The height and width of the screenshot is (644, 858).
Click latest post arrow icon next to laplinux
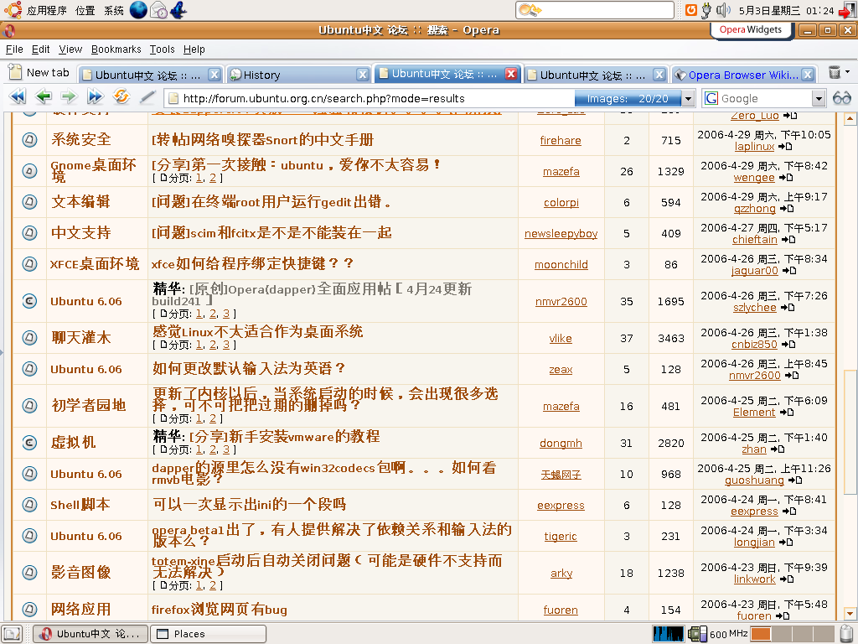pos(785,146)
